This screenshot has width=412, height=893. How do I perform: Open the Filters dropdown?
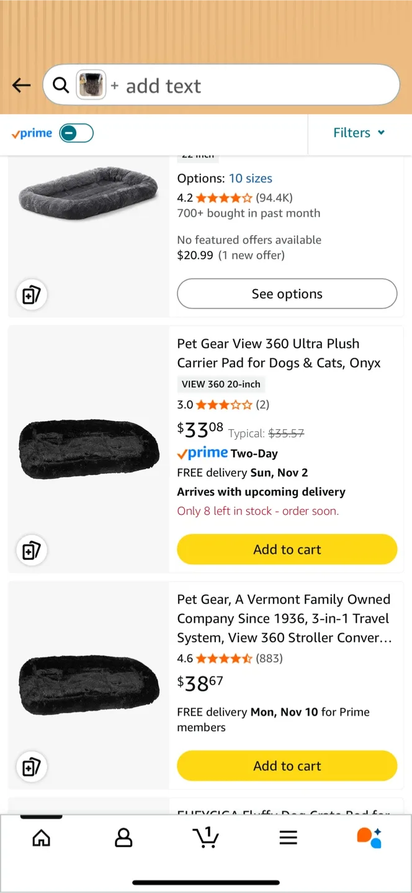359,133
